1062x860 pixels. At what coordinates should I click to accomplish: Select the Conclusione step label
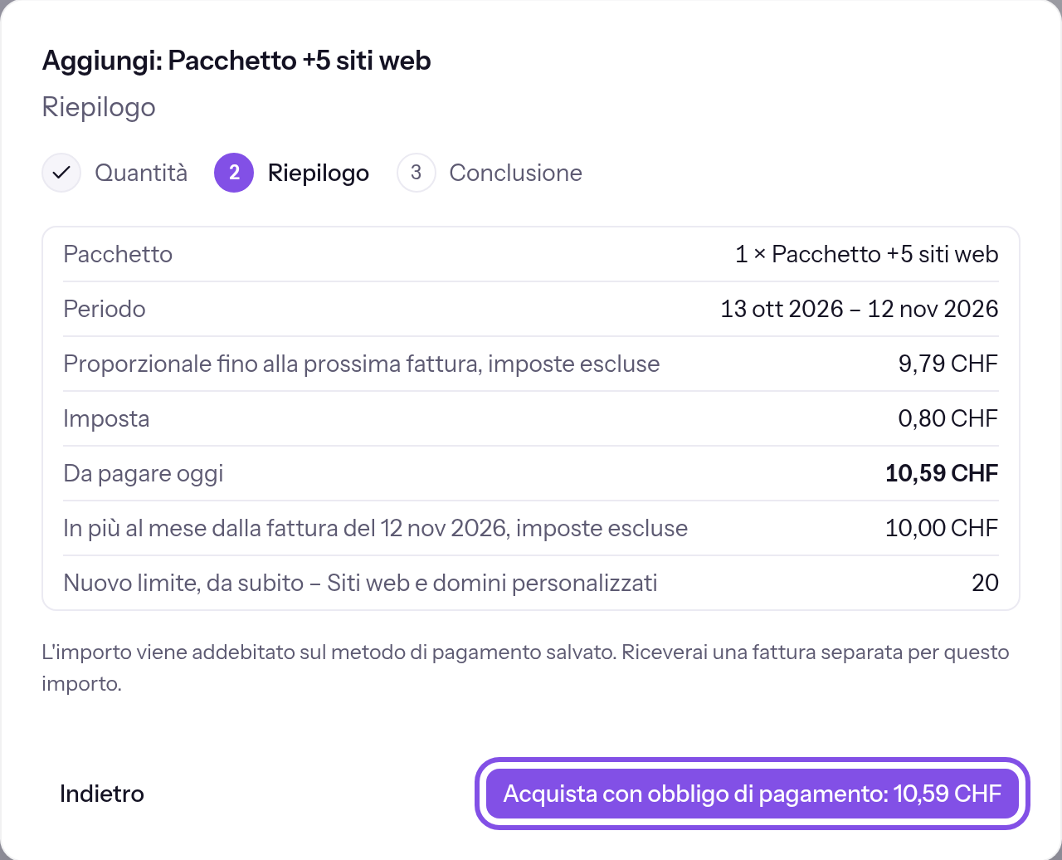click(x=516, y=173)
